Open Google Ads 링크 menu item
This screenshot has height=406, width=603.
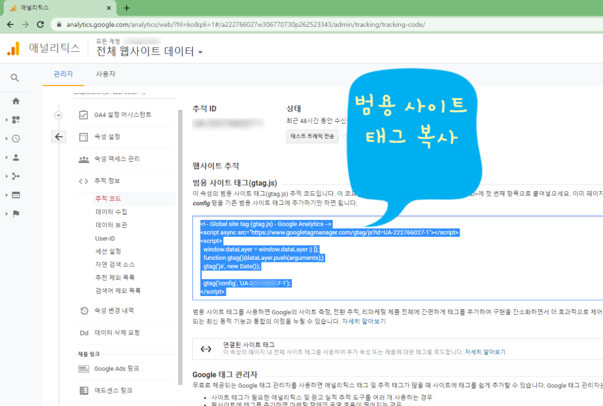125,369
